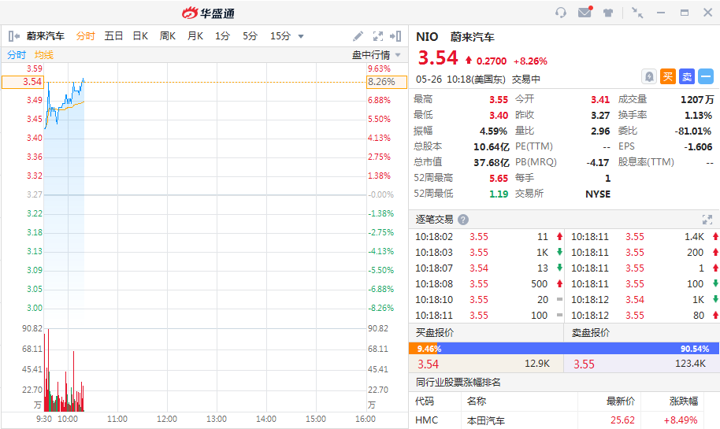Click the skin theme shirt icon
Screen dimensions: 720x429
coord(608,13)
